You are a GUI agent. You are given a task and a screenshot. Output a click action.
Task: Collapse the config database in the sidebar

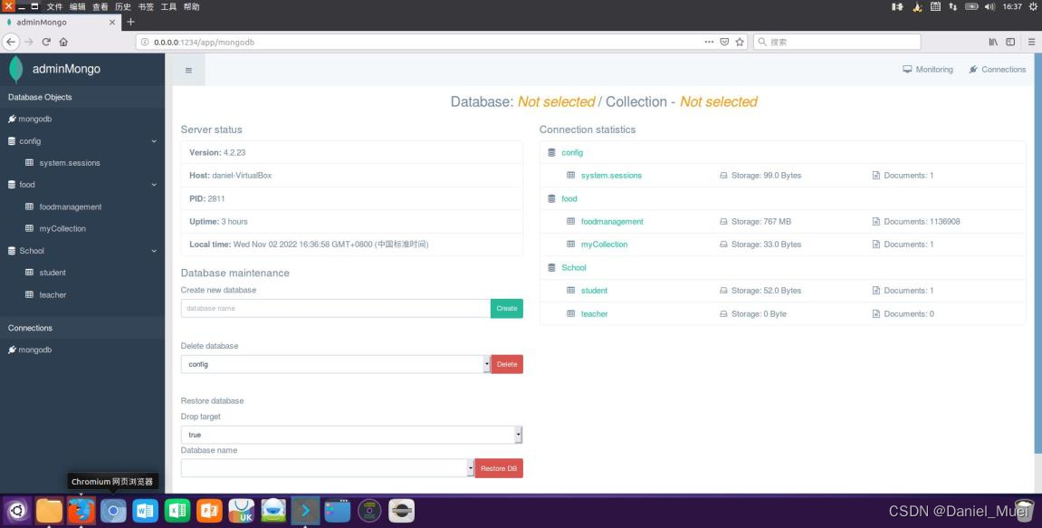[x=154, y=141]
